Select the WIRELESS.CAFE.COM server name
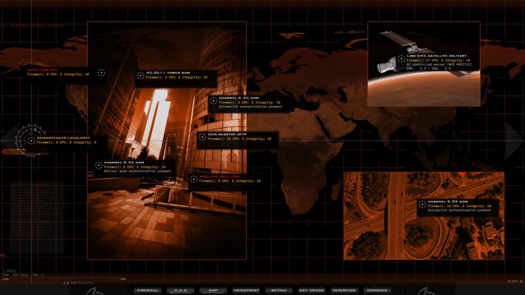 pyautogui.click(x=219, y=176)
